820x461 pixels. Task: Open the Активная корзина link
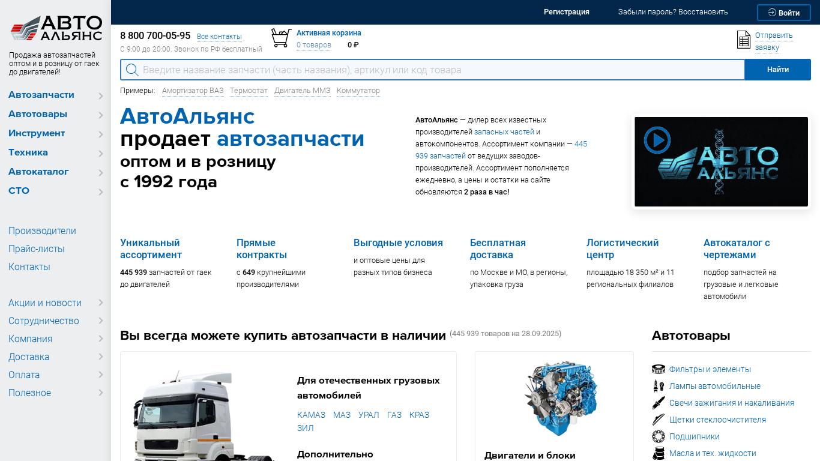click(x=329, y=33)
